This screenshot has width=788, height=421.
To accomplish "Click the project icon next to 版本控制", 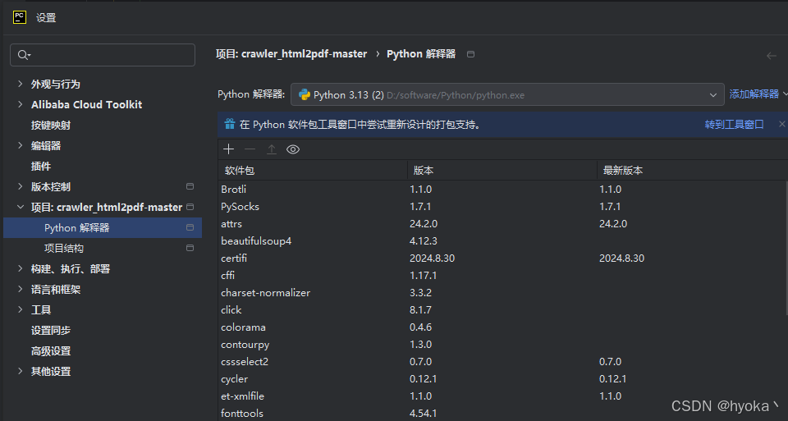I will (x=190, y=186).
